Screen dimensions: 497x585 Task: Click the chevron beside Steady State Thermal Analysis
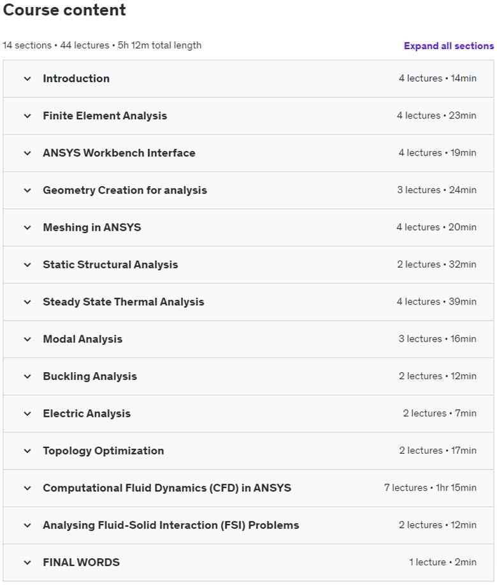point(27,302)
